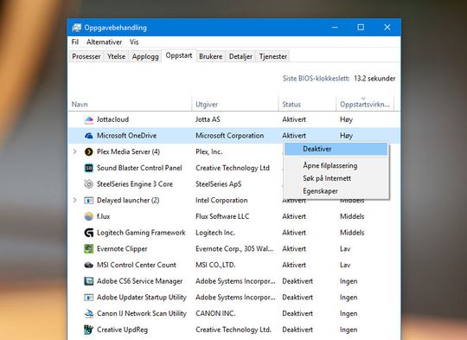Click the Sound Blaster Control Panel icon
Screen dimensions: 467x340
[89, 168]
